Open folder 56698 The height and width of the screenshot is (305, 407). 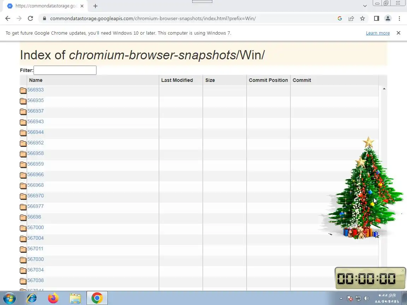pos(34,217)
